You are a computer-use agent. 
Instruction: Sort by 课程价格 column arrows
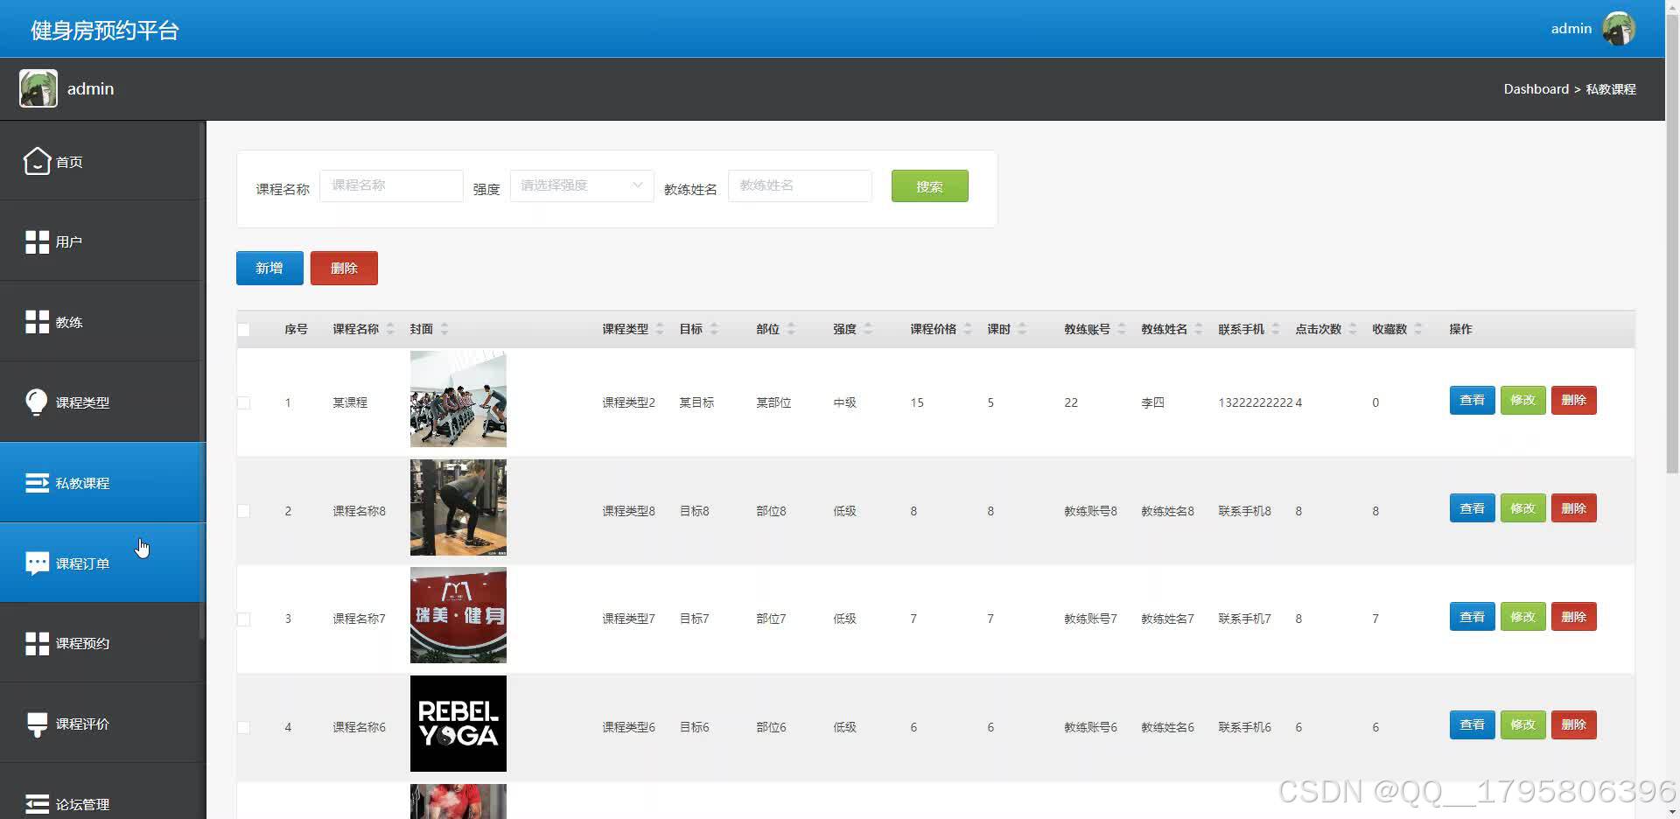[968, 329]
